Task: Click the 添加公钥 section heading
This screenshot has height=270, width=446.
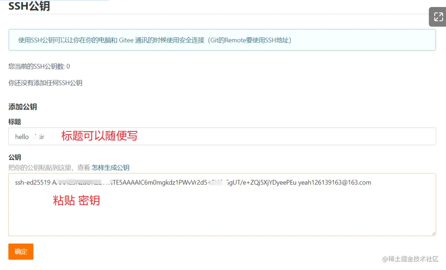Action: pyautogui.click(x=23, y=107)
